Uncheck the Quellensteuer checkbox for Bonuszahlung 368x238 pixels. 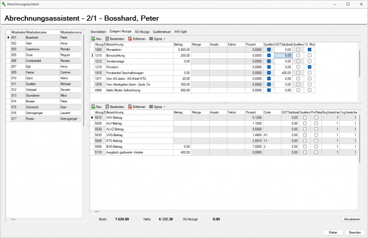pyautogui.click(x=269, y=56)
